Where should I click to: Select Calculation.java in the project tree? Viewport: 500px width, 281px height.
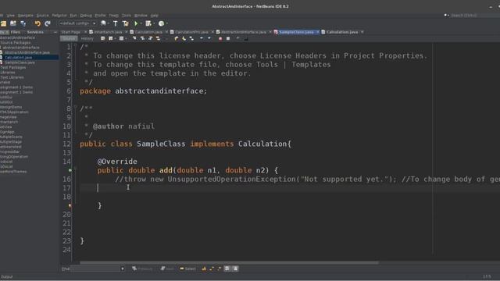[x=18, y=57]
